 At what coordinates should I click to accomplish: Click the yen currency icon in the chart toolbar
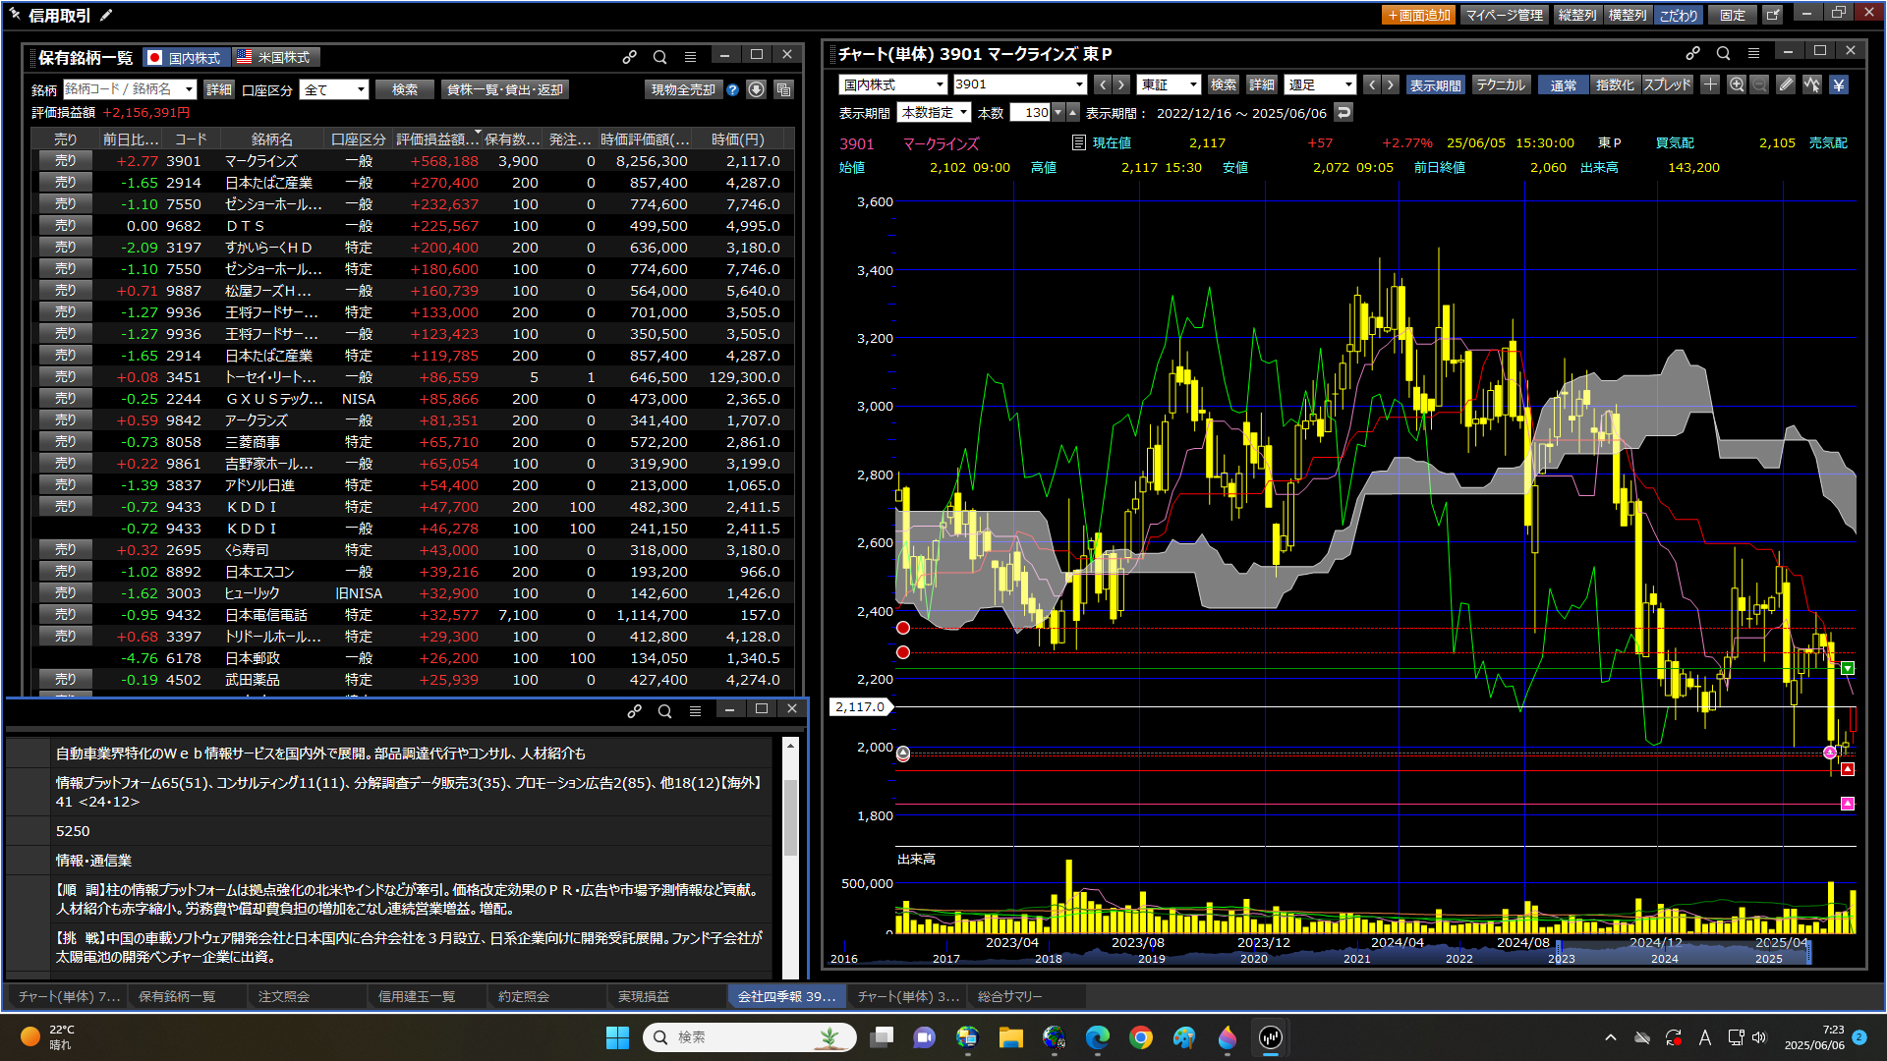tap(1839, 84)
